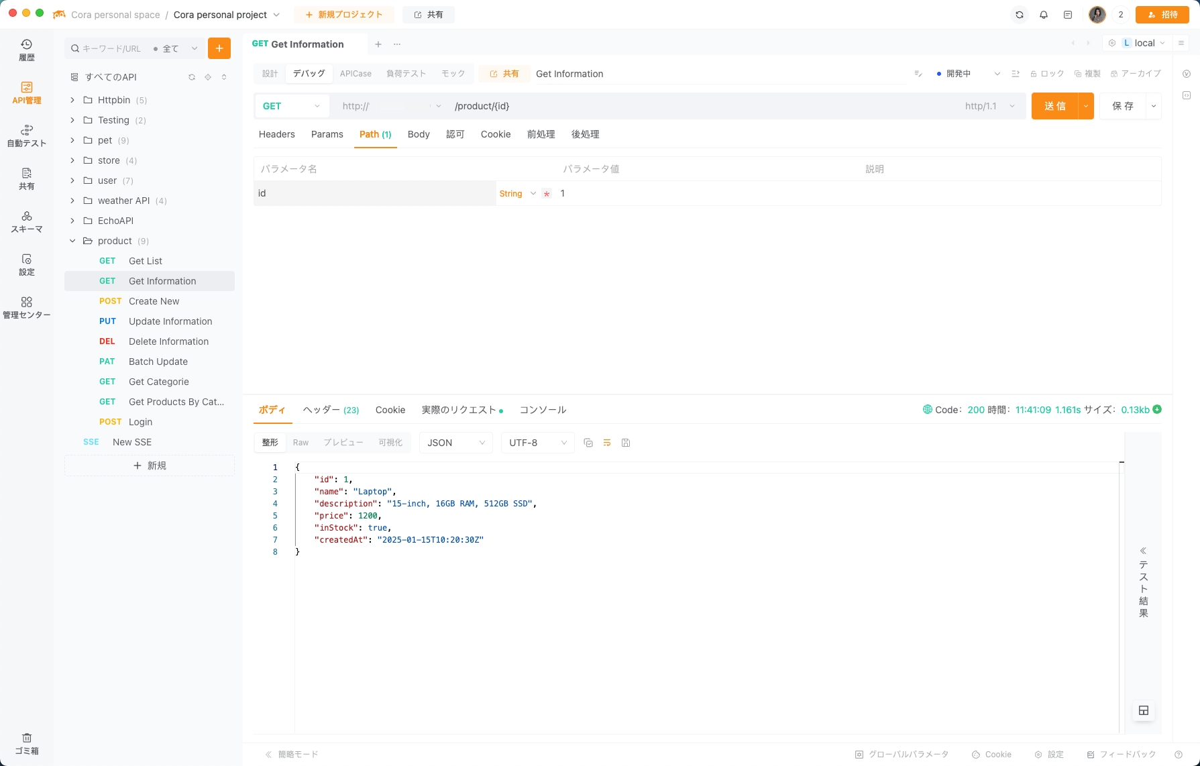Open the JSON format dropdown
Viewport: 1200px width, 766px height.
(x=456, y=443)
